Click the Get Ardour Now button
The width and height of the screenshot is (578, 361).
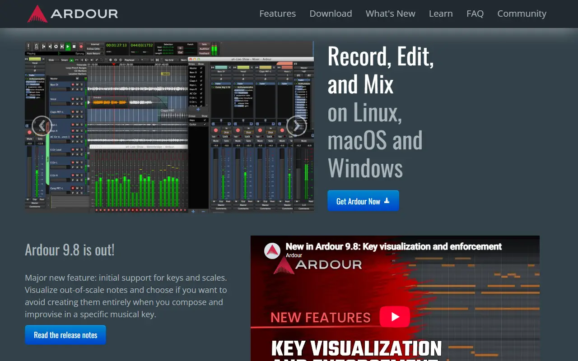click(x=363, y=201)
